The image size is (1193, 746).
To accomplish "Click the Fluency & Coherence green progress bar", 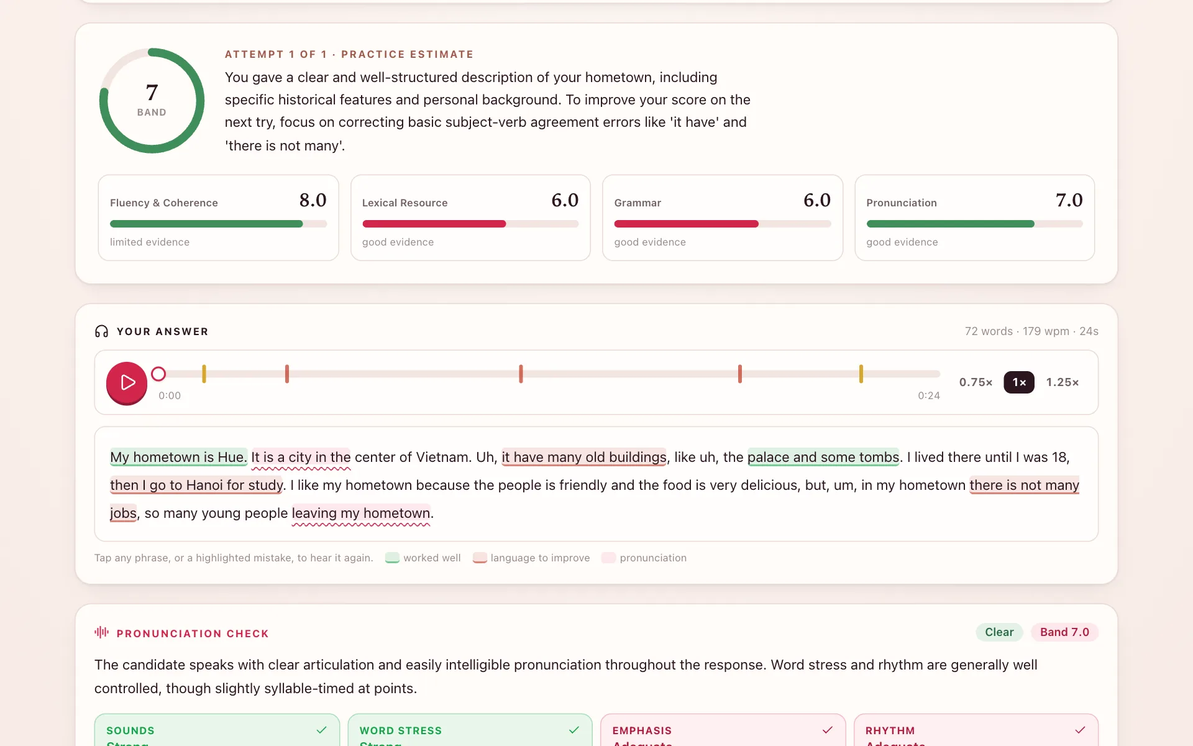I will 206,224.
